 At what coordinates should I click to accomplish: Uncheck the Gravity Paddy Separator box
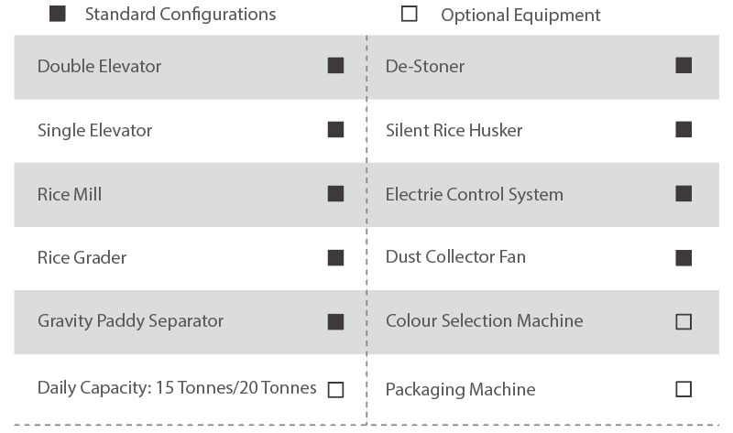tap(335, 321)
